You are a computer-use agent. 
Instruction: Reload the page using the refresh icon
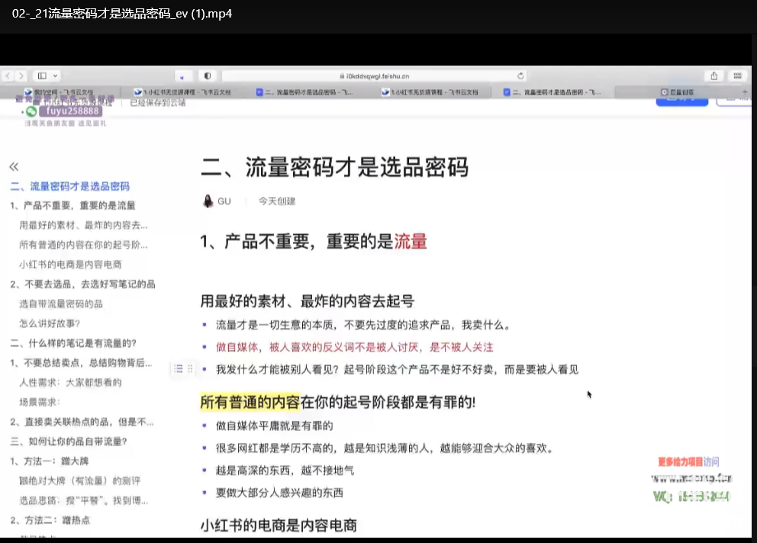click(520, 76)
